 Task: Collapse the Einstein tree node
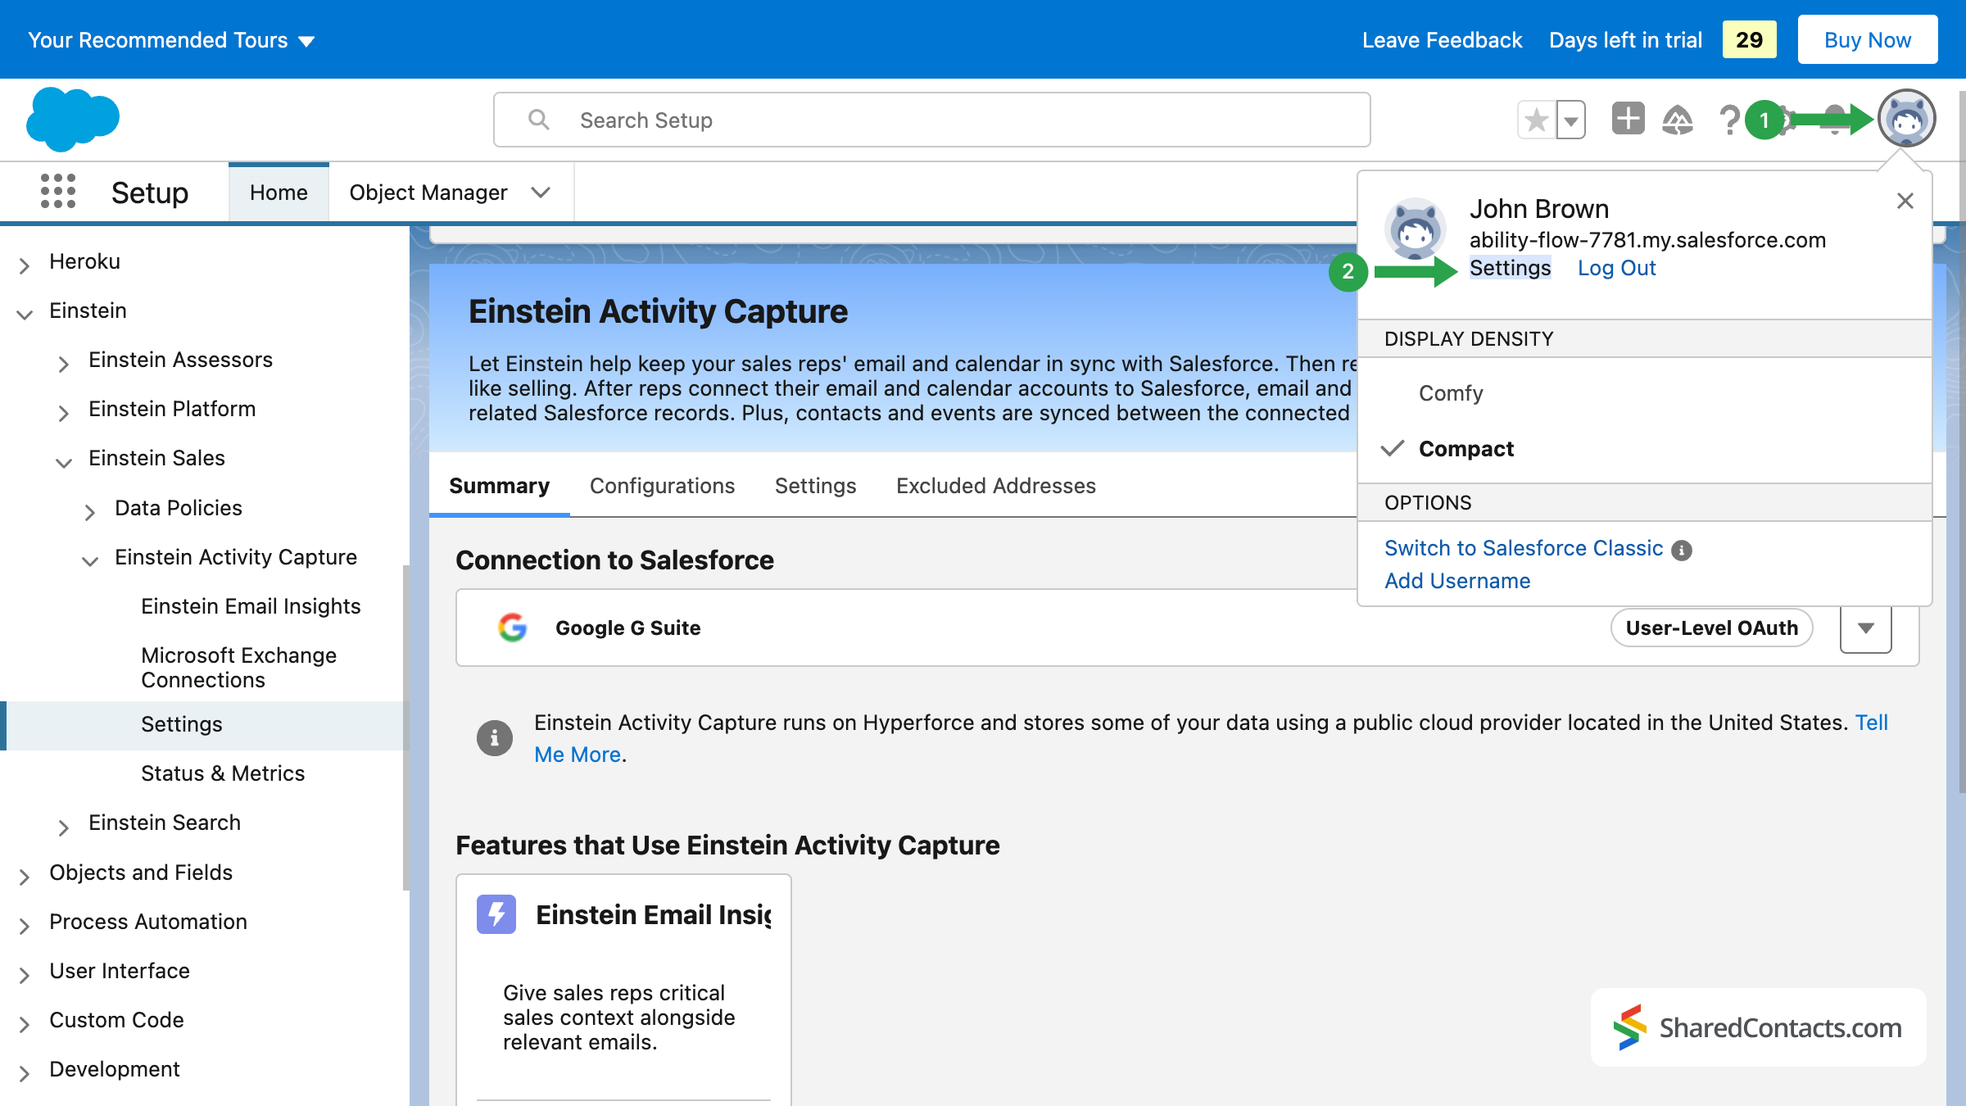pos(25,314)
